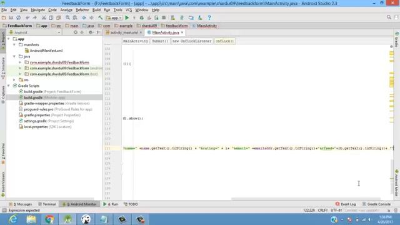Collapse the manifests folder arrow
Image resolution: width=400 pixels, height=225 pixels.
coord(14,44)
